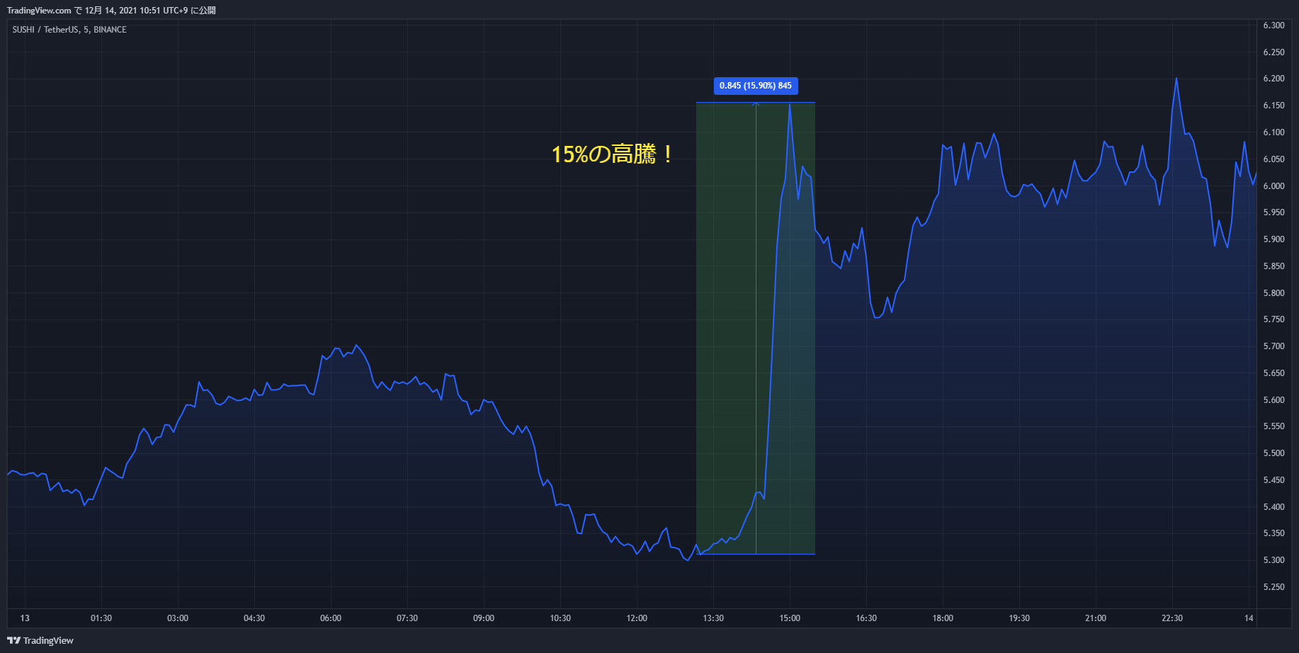
Task: Click time axis label 04:30
Action: [x=254, y=618]
